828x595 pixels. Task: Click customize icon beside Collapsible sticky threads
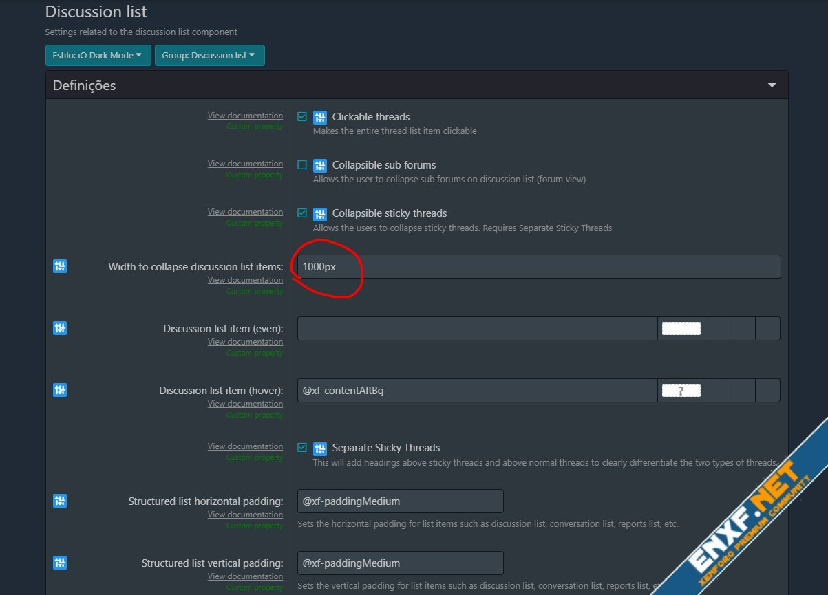(319, 213)
